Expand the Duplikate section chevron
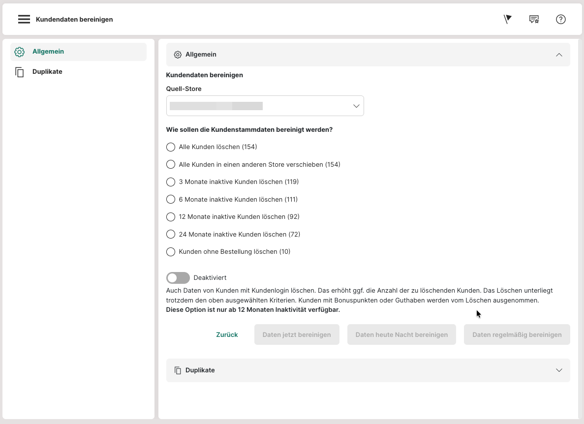Viewport: 584px width, 424px height. click(x=559, y=370)
